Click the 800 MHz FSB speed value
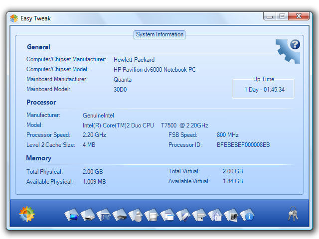319x239 pixels. pyautogui.click(x=227, y=135)
